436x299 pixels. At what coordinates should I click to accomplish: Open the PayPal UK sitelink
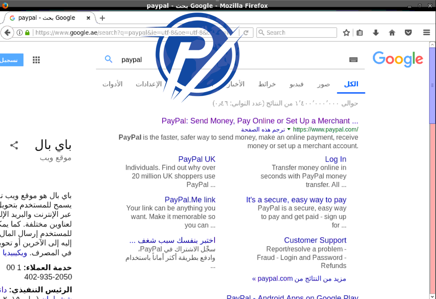(197, 159)
